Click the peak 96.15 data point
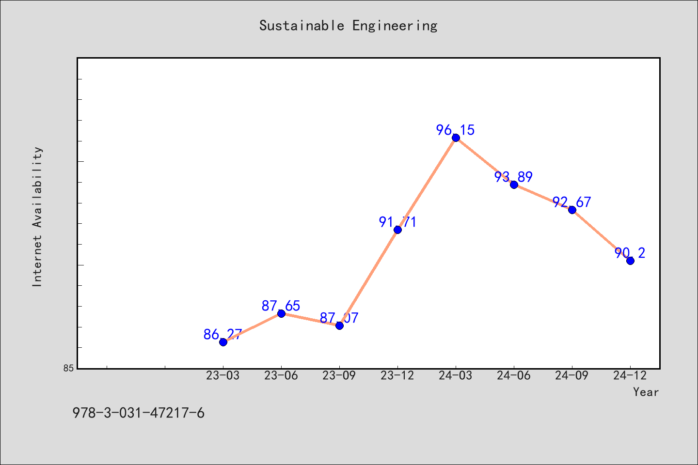Image resolution: width=698 pixels, height=465 pixels. 456,138
